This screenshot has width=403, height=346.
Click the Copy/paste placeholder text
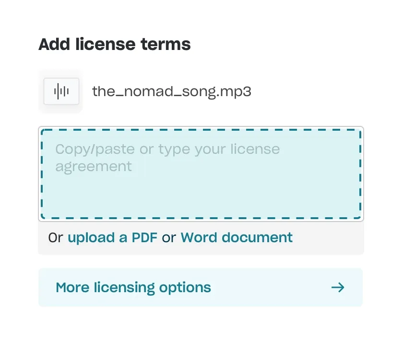(x=167, y=149)
